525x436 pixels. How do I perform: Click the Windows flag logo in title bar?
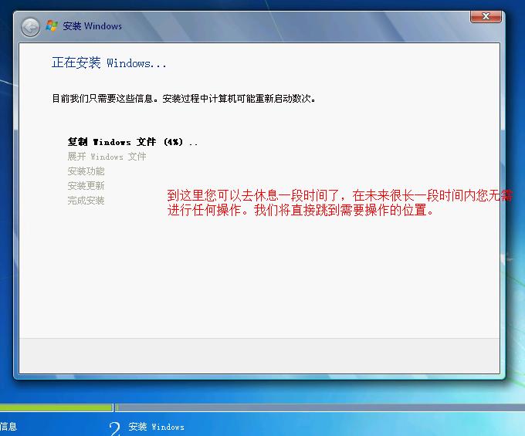(x=52, y=26)
